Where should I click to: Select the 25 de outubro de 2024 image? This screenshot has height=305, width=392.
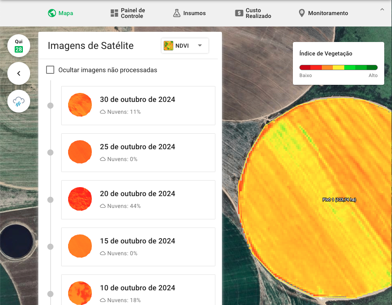pyautogui.click(x=138, y=152)
